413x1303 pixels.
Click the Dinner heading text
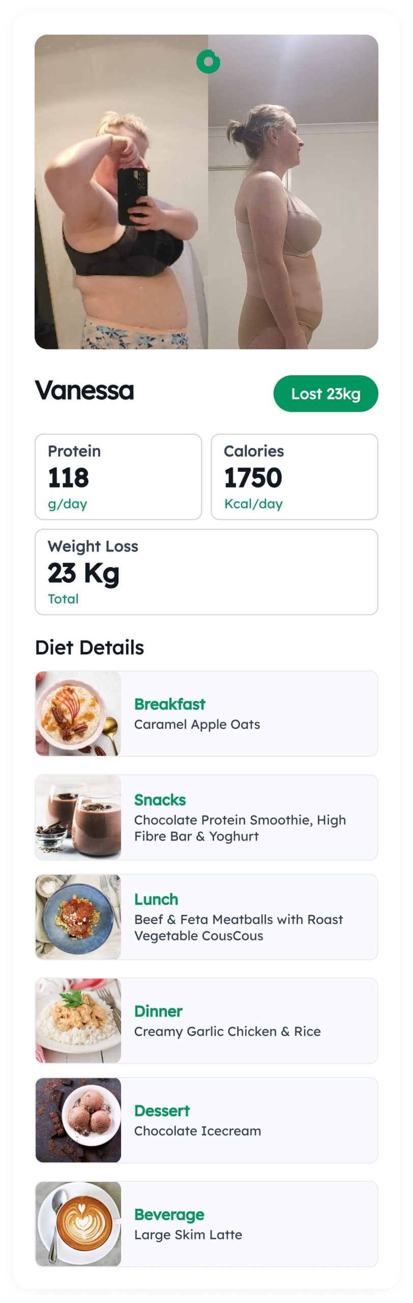coord(158,1011)
